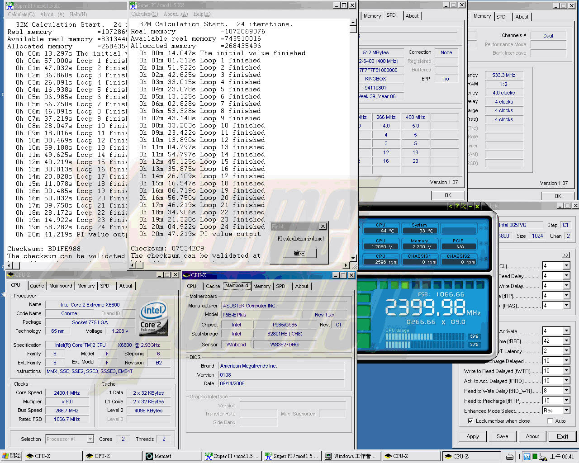Tick the Auto checkbox in Memset
This screenshot has height=463, width=579.
pyautogui.click(x=550, y=421)
